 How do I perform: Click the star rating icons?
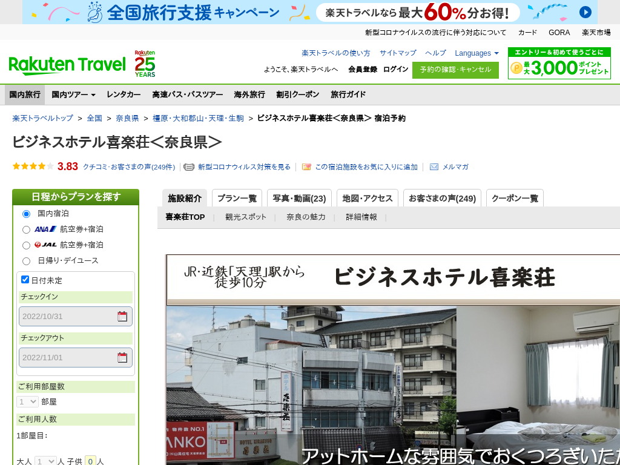(33, 167)
